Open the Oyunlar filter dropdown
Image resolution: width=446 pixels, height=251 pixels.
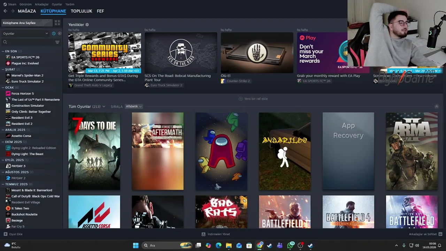pyautogui.click(x=25, y=33)
